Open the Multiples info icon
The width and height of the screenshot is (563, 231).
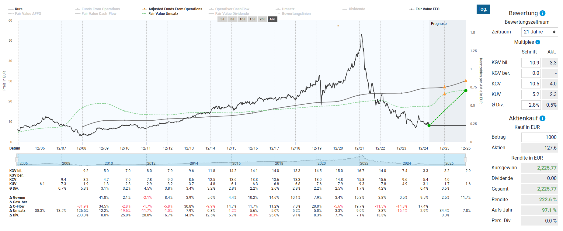pyautogui.click(x=538, y=42)
